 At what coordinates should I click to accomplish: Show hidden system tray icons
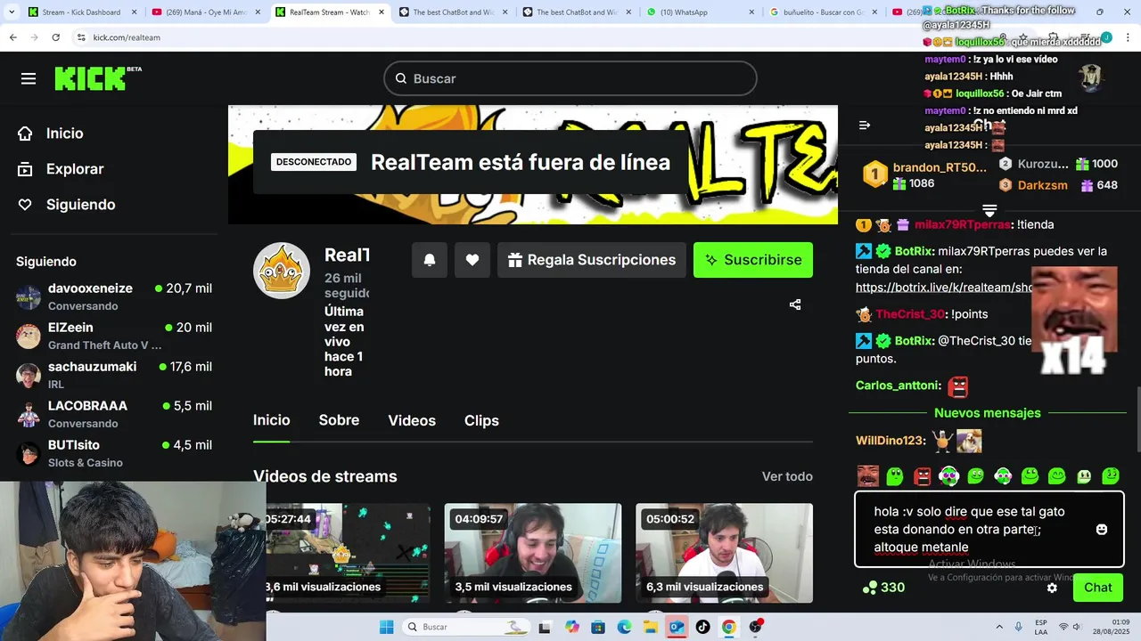[998, 627]
